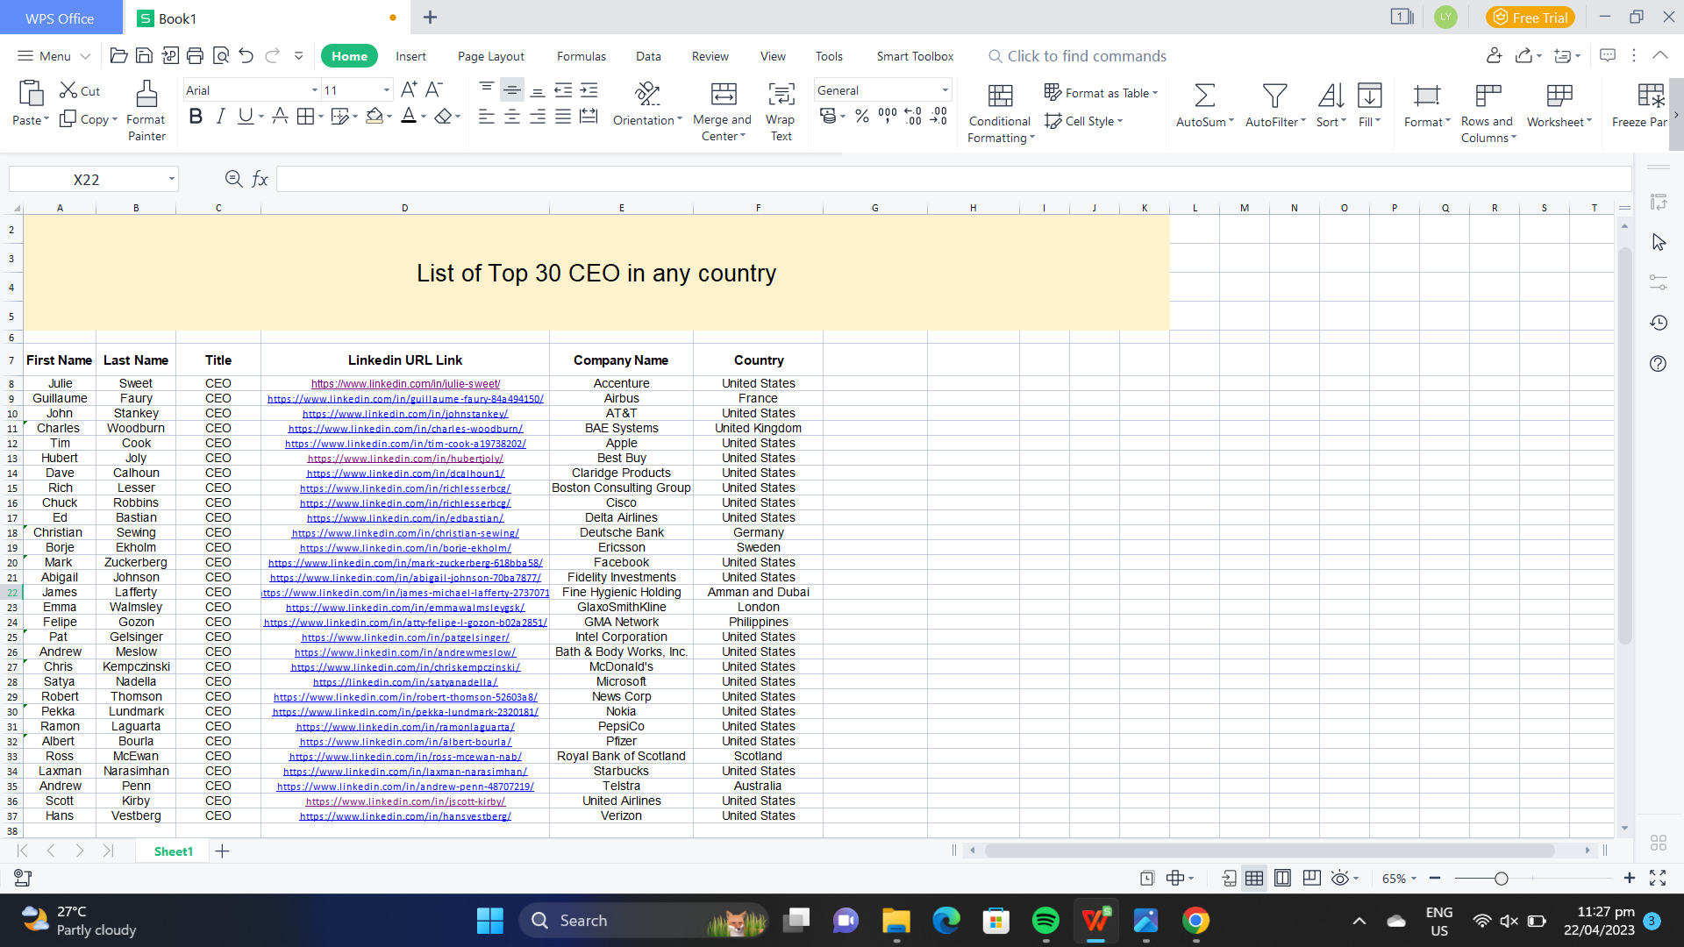Click the Merge and Center icon
The image size is (1684, 947).
[x=723, y=95]
